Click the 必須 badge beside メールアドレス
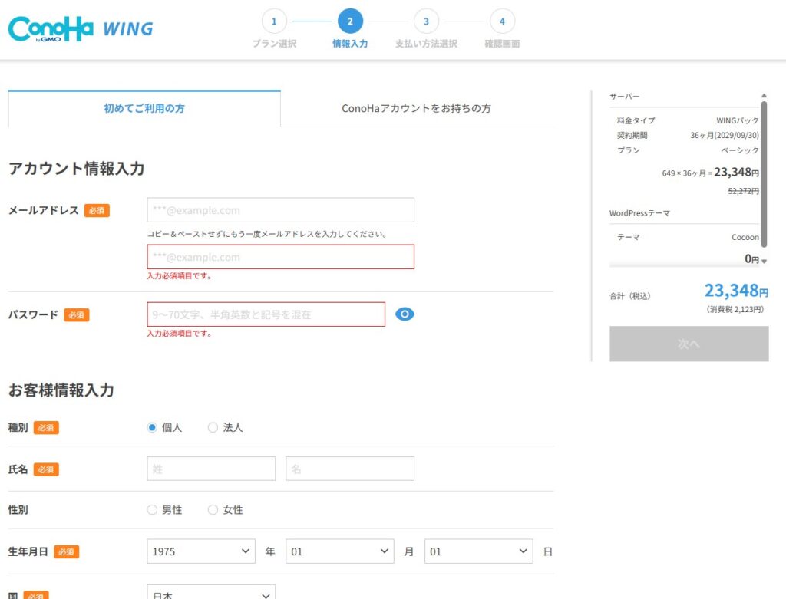The image size is (786, 599). tap(97, 210)
